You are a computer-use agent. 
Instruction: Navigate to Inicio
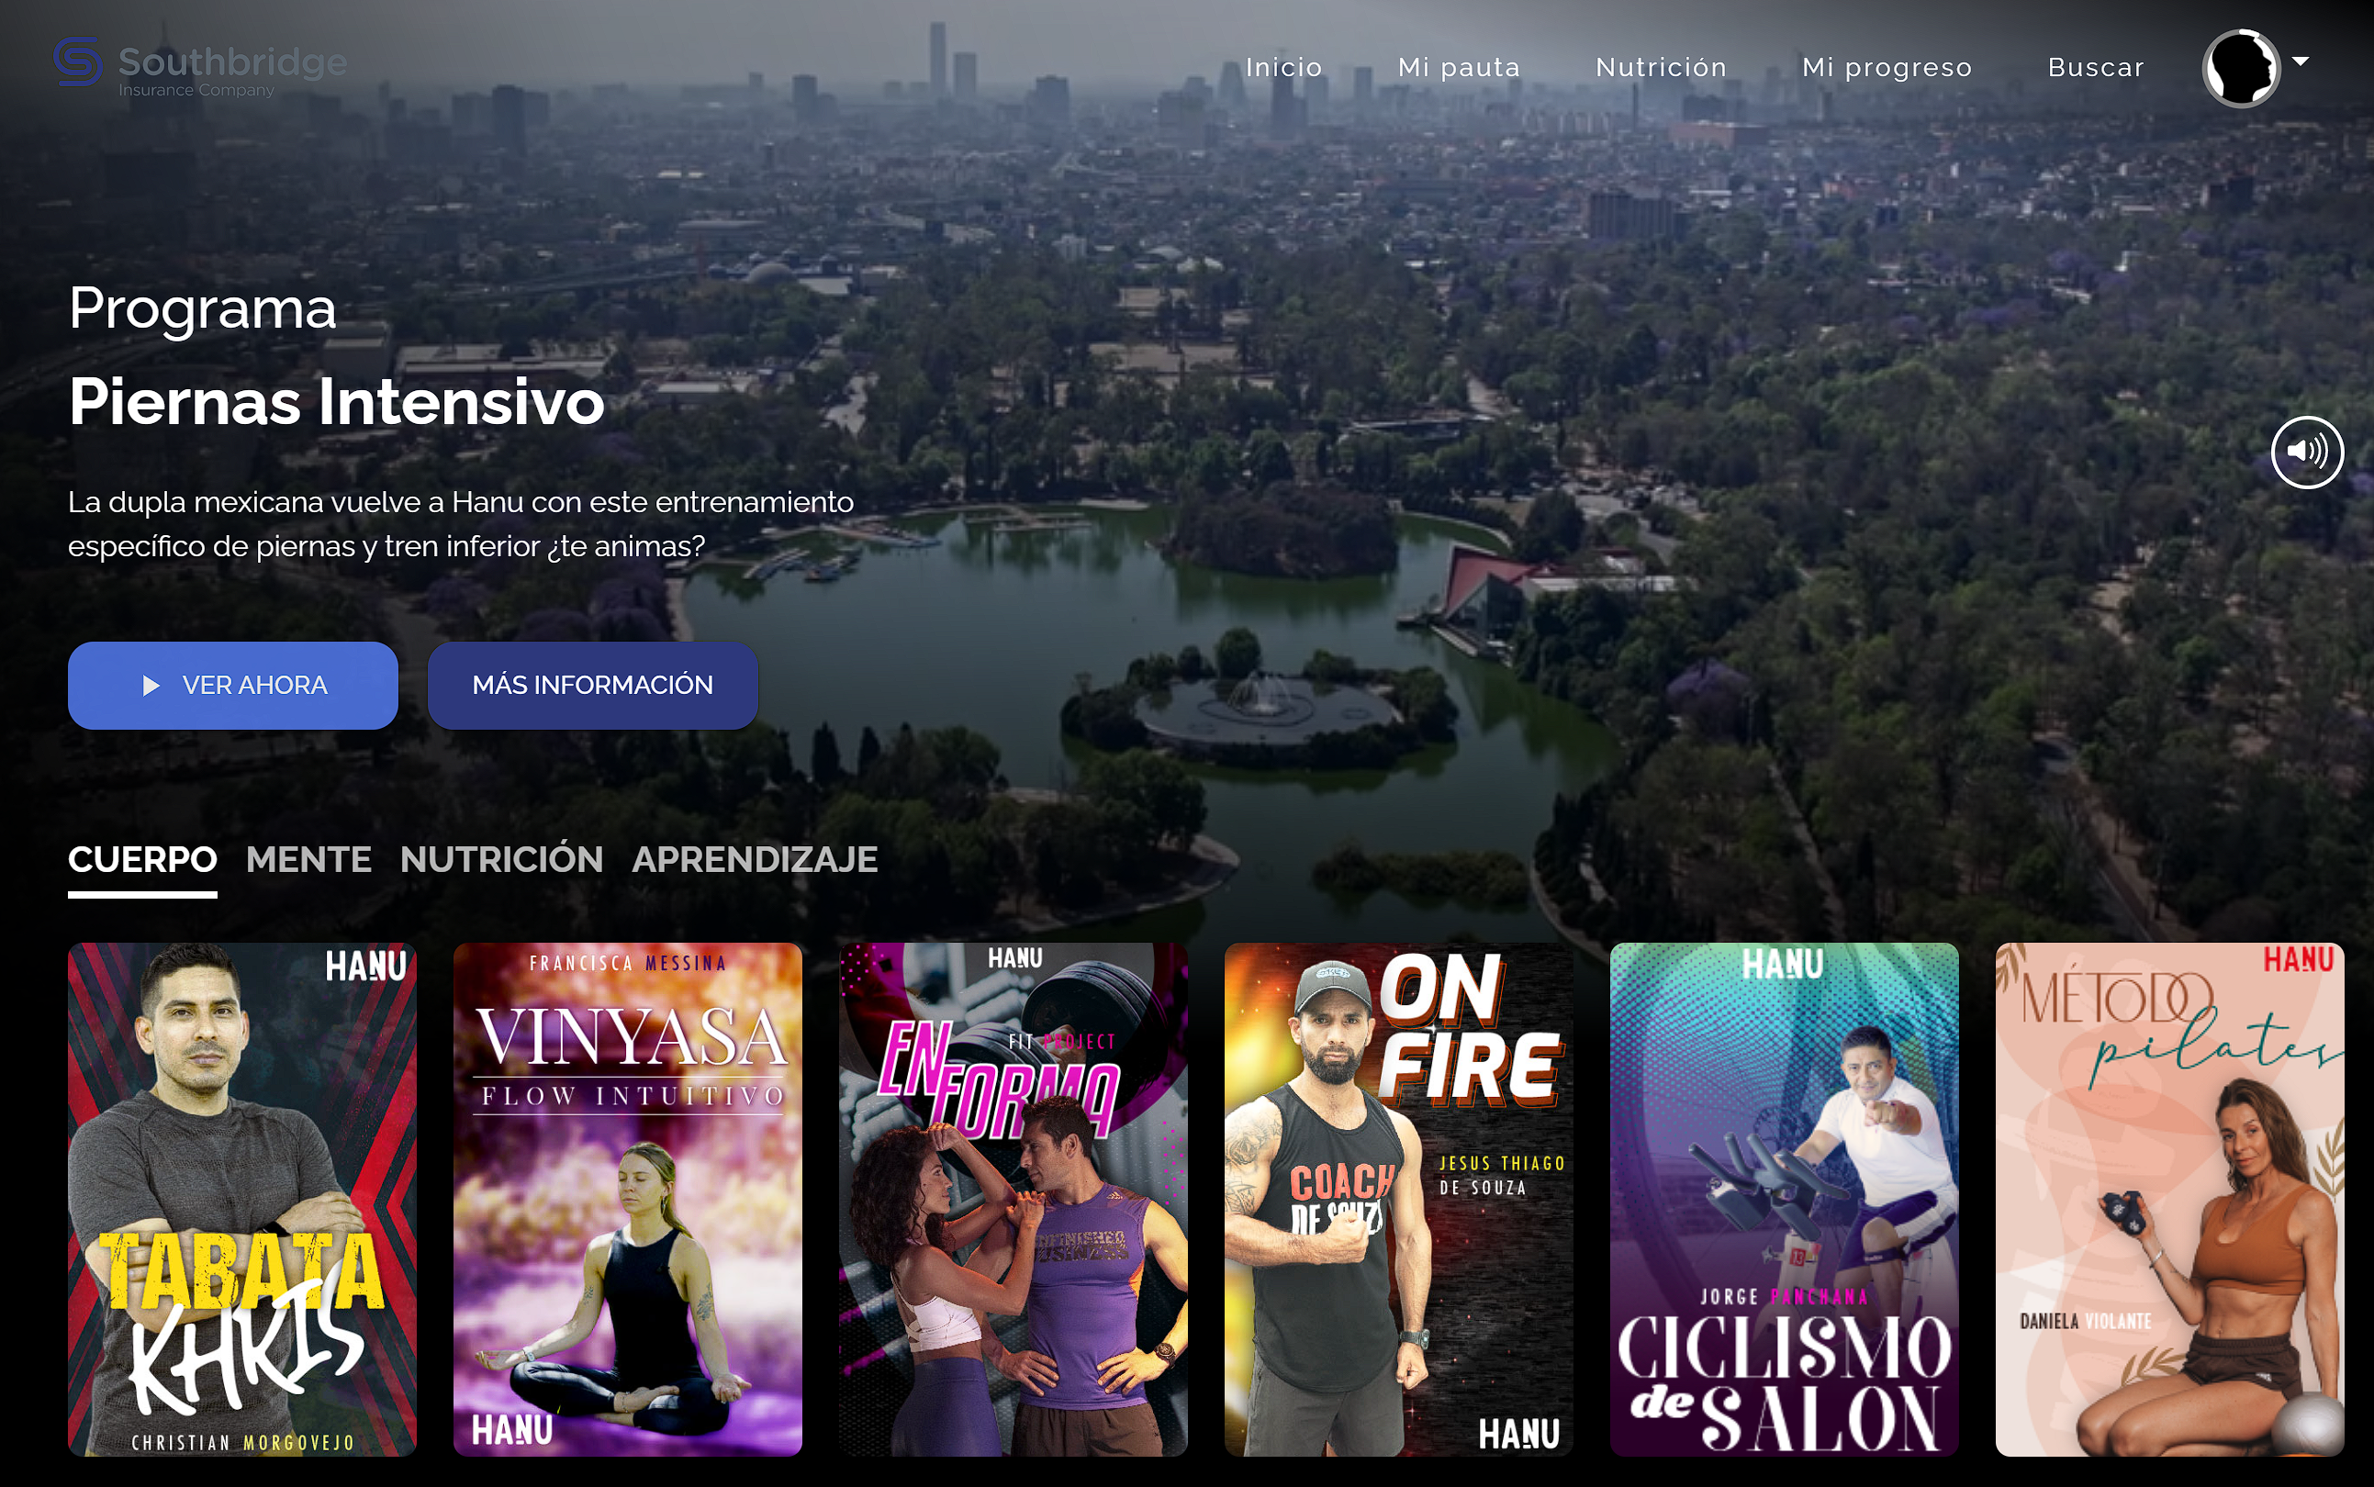pyautogui.click(x=1284, y=67)
